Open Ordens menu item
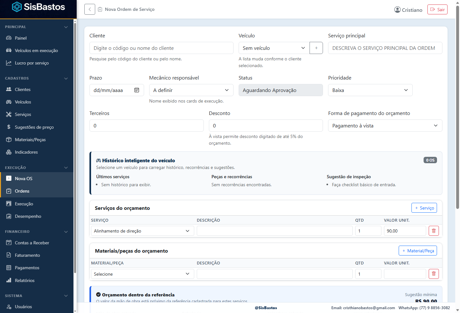 37,191
